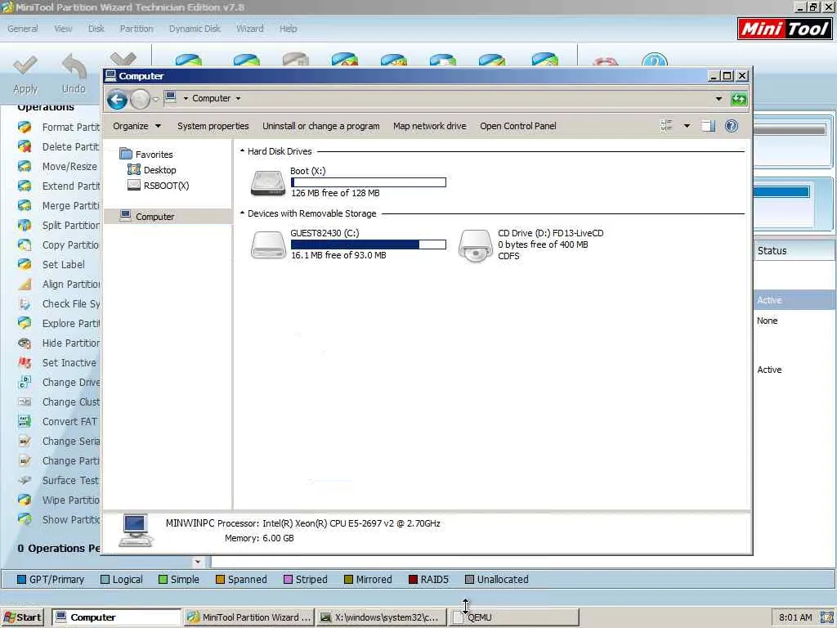Click the Show Partition operation icon
837x628 pixels.
(25, 519)
